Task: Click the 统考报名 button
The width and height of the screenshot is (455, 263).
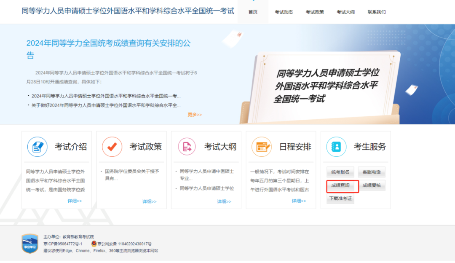Action: pyautogui.click(x=340, y=172)
